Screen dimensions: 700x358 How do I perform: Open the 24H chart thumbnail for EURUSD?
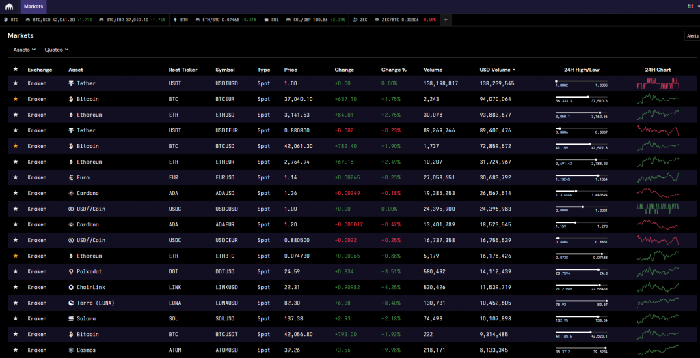[658, 177]
